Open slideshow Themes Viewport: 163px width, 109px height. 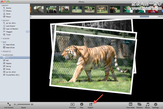[139, 105]
